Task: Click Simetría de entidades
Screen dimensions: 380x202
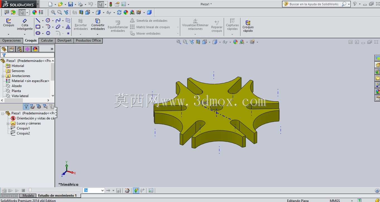Action: (149, 21)
